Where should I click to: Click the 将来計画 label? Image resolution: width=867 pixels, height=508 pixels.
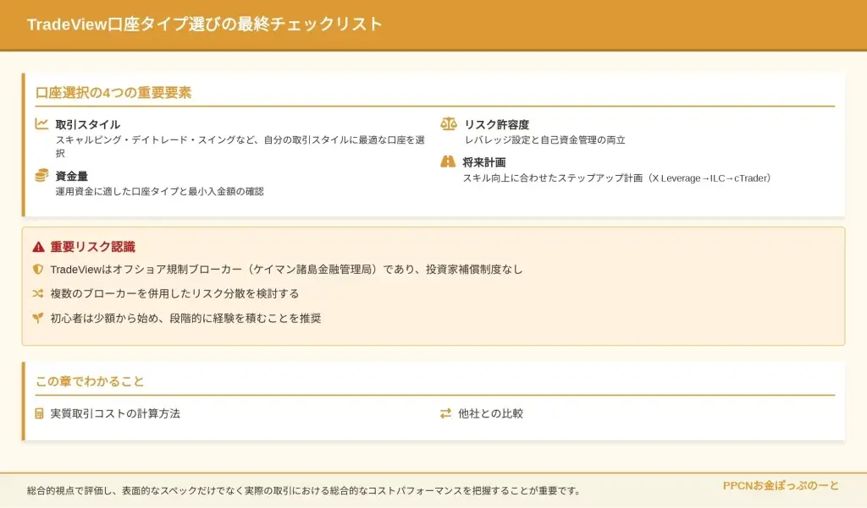pyautogui.click(x=484, y=161)
